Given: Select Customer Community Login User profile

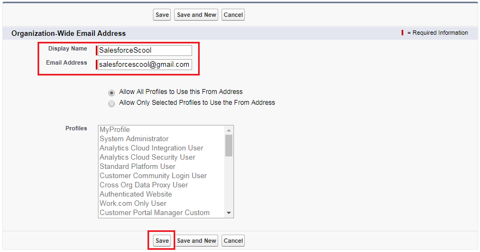Looking at the screenshot, I should (162, 175).
